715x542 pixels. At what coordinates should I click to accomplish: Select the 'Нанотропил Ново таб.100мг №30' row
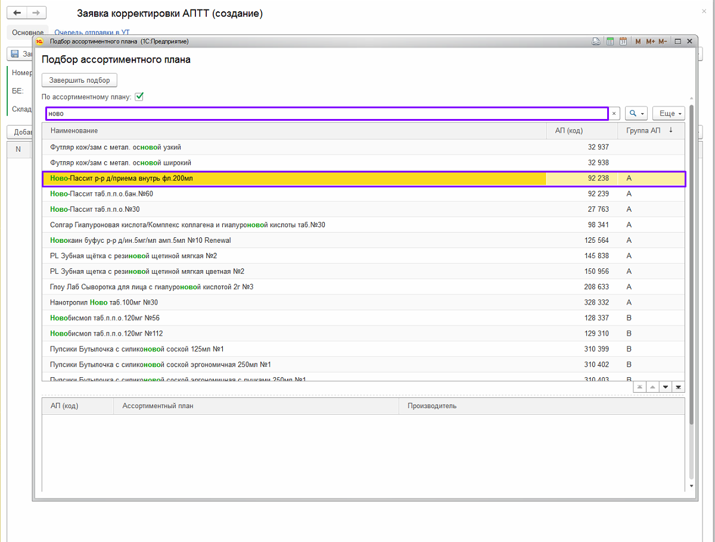point(104,302)
